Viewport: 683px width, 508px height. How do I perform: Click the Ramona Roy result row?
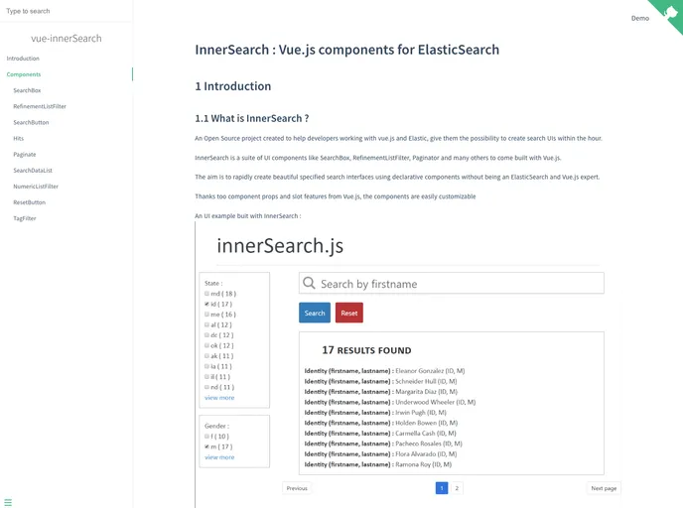[378, 464]
